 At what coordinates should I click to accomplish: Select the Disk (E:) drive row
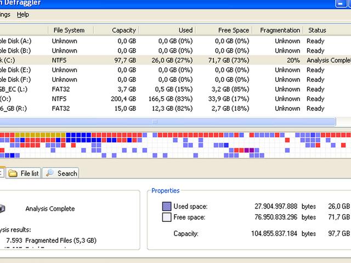coord(175,70)
